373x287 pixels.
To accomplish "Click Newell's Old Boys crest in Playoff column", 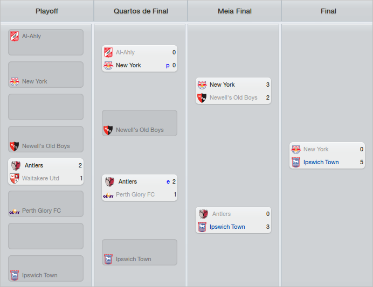I will (x=15, y=146).
